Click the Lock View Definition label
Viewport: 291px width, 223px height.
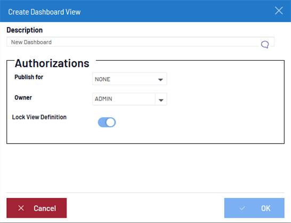[39, 117]
